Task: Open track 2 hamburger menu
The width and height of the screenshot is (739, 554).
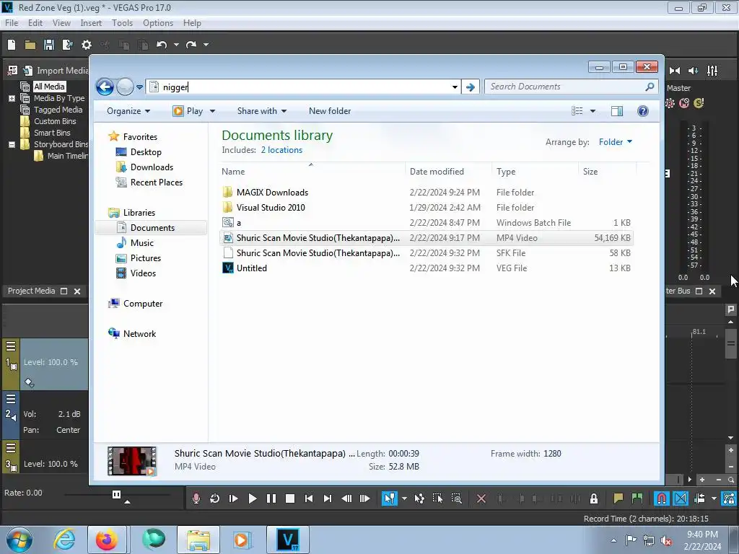Action: click(11, 400)
